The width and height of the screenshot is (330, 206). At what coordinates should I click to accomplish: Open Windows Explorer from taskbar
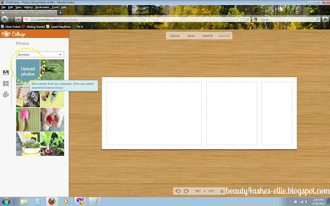24,201
